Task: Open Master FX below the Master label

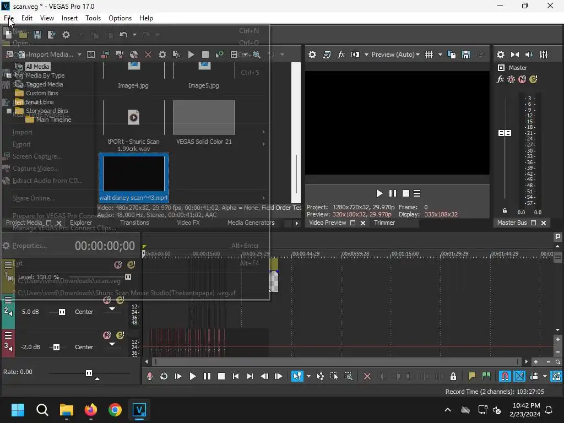Action: [500, 79]
